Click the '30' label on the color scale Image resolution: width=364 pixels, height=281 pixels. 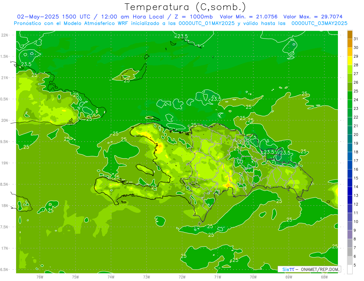[356, 48]
